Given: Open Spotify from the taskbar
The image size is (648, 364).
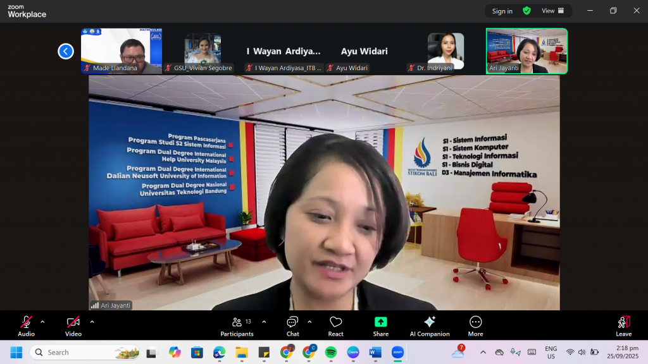Looking at the screenshot, I should 331,352.
